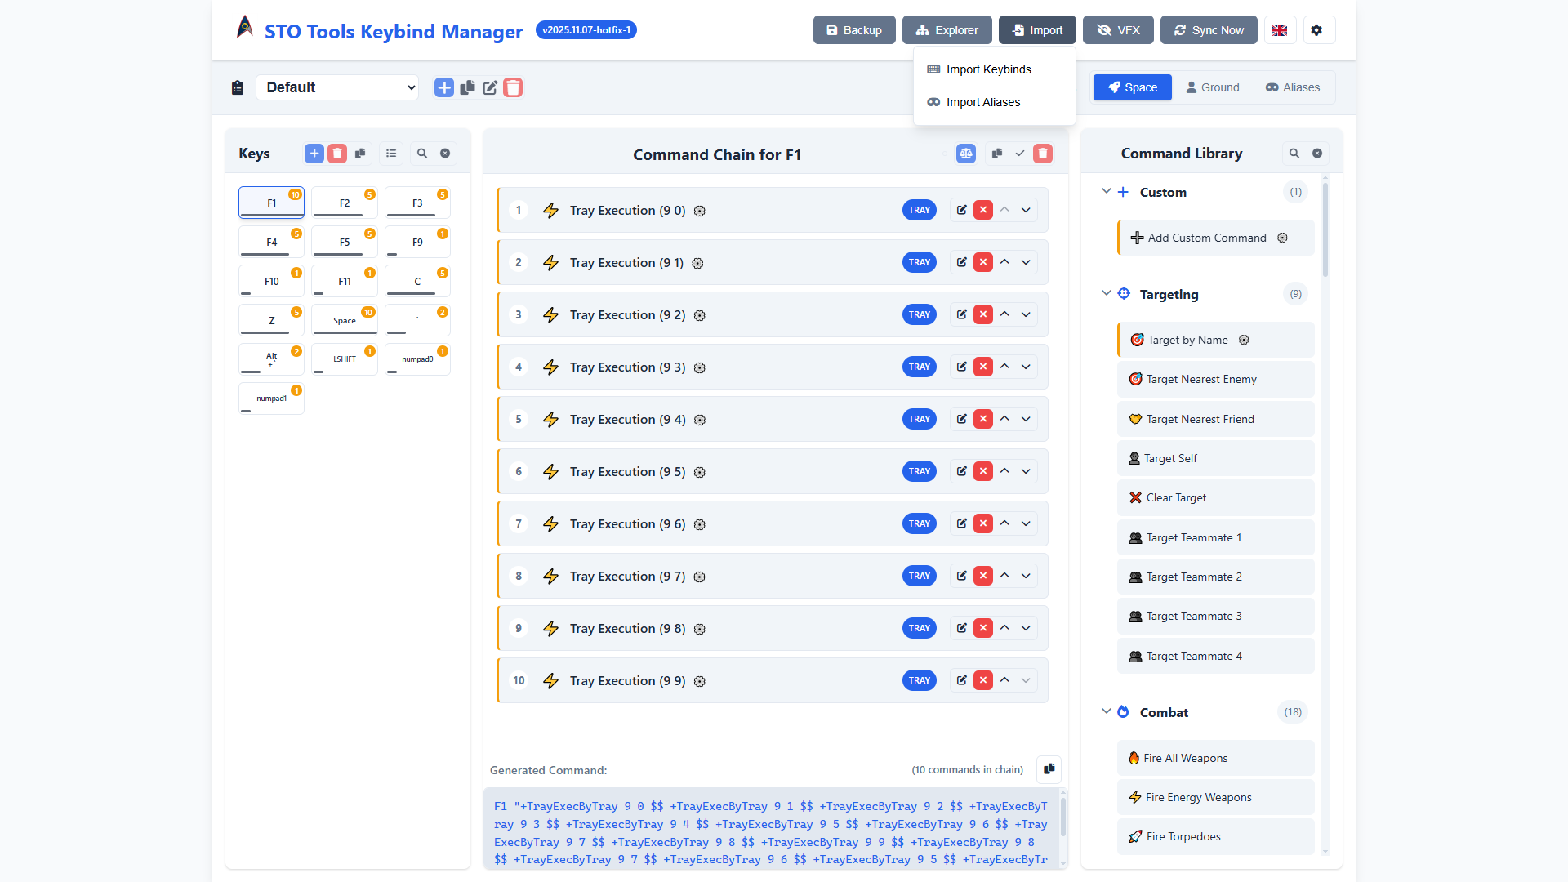
Task: Collapse the Combat category
Action: pyautogui.click(x=1106, y=711)
